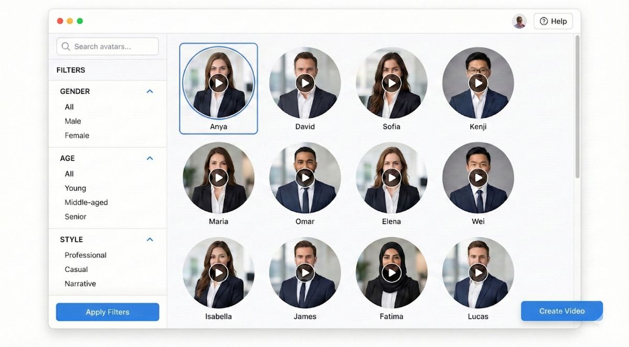Viewport: 629px width, 347px height.
Task: Collapse the GENDER filter section
Action: [150, 91]
